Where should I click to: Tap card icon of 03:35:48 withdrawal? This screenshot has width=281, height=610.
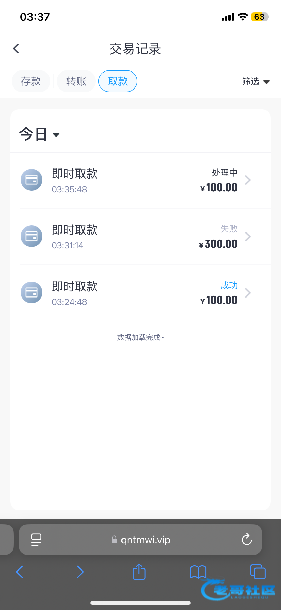(x=32, y=180)
